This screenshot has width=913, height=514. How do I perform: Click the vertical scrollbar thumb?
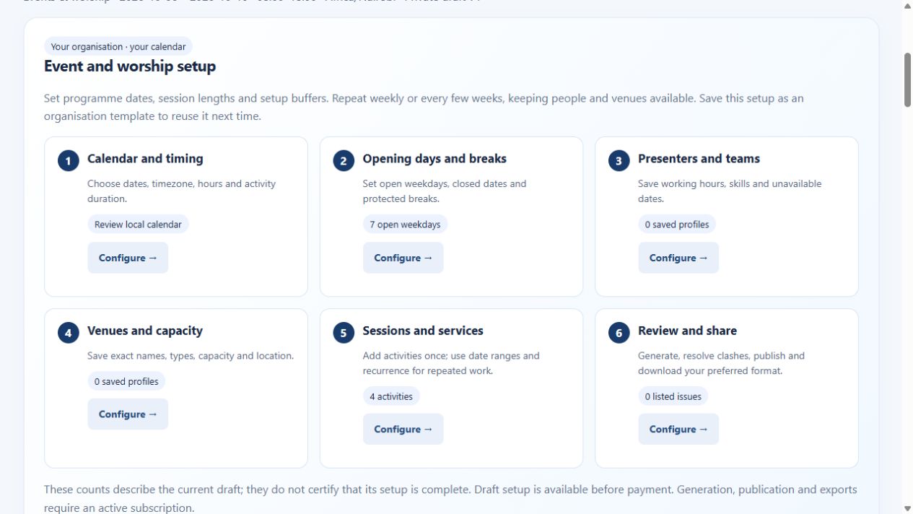(907, 80)
